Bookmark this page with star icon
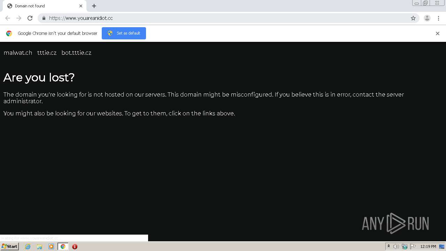Viewport: 446px width, 251px height. pyautogui.click(x=413, y=18)
